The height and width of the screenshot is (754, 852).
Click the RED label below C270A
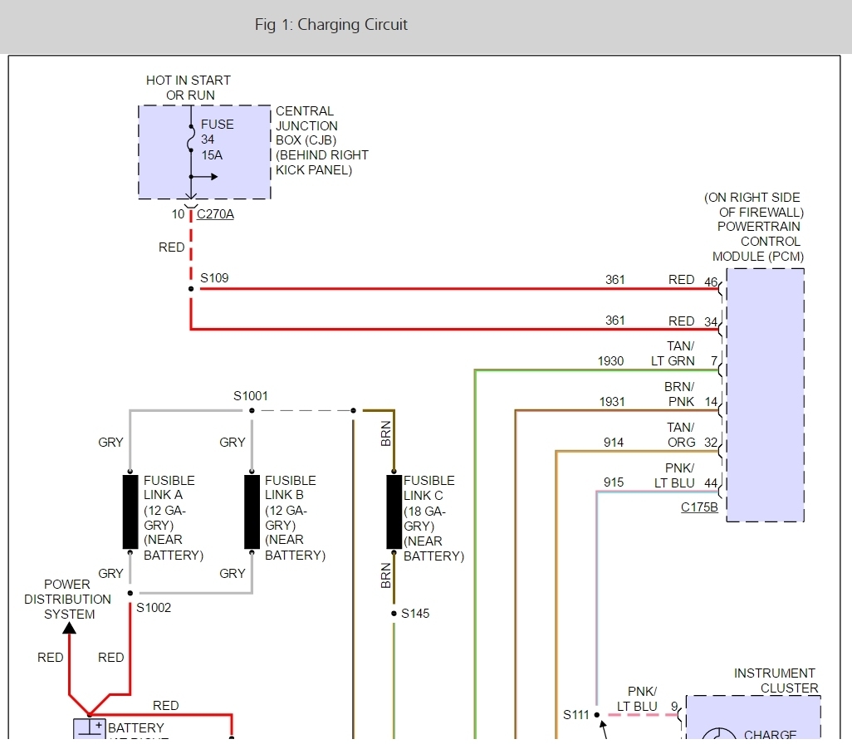(x=172, y=247)
